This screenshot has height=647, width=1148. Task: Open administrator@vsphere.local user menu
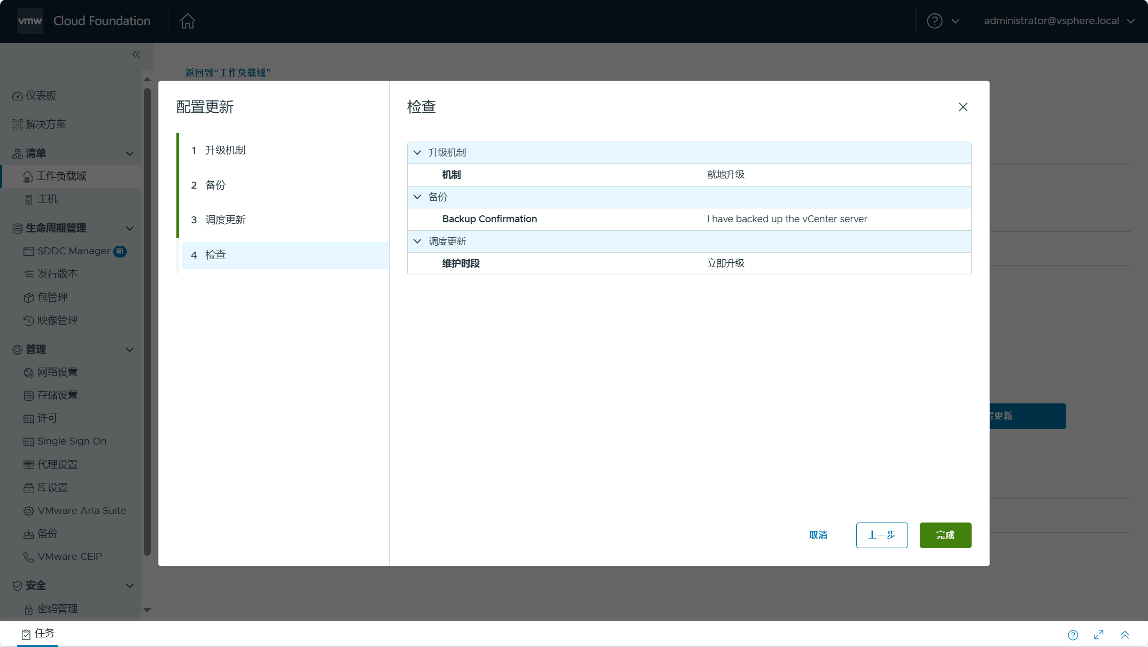point(1059,21)
